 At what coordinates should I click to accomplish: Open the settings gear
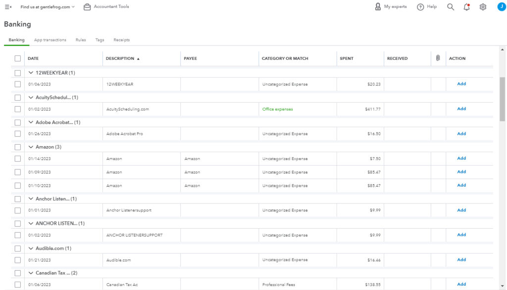[x=483, y=6]
